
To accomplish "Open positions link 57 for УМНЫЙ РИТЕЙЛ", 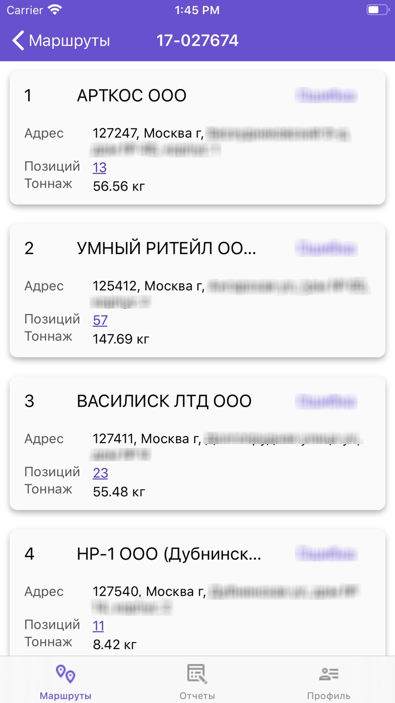I will 100,320.
